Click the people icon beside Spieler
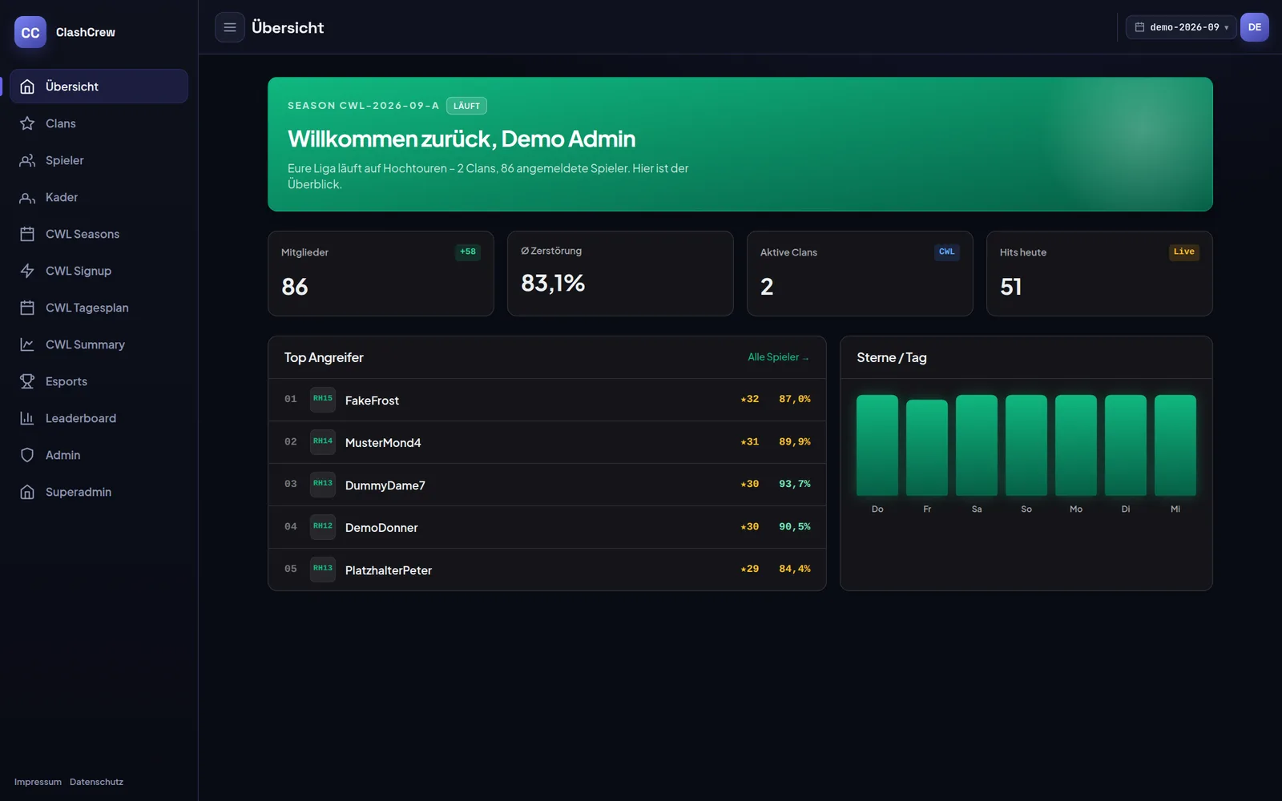 (x=27, y=160)
